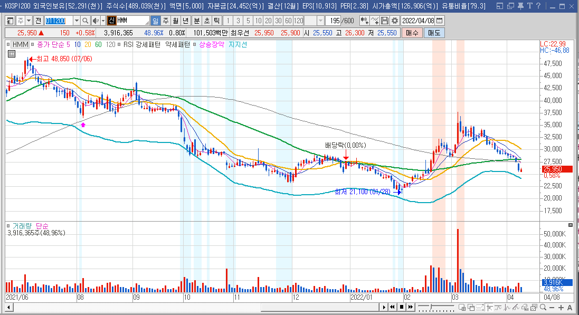Open the interval dropdown after the 120 button
The image size is (579, 315).
tap(320, 21)
